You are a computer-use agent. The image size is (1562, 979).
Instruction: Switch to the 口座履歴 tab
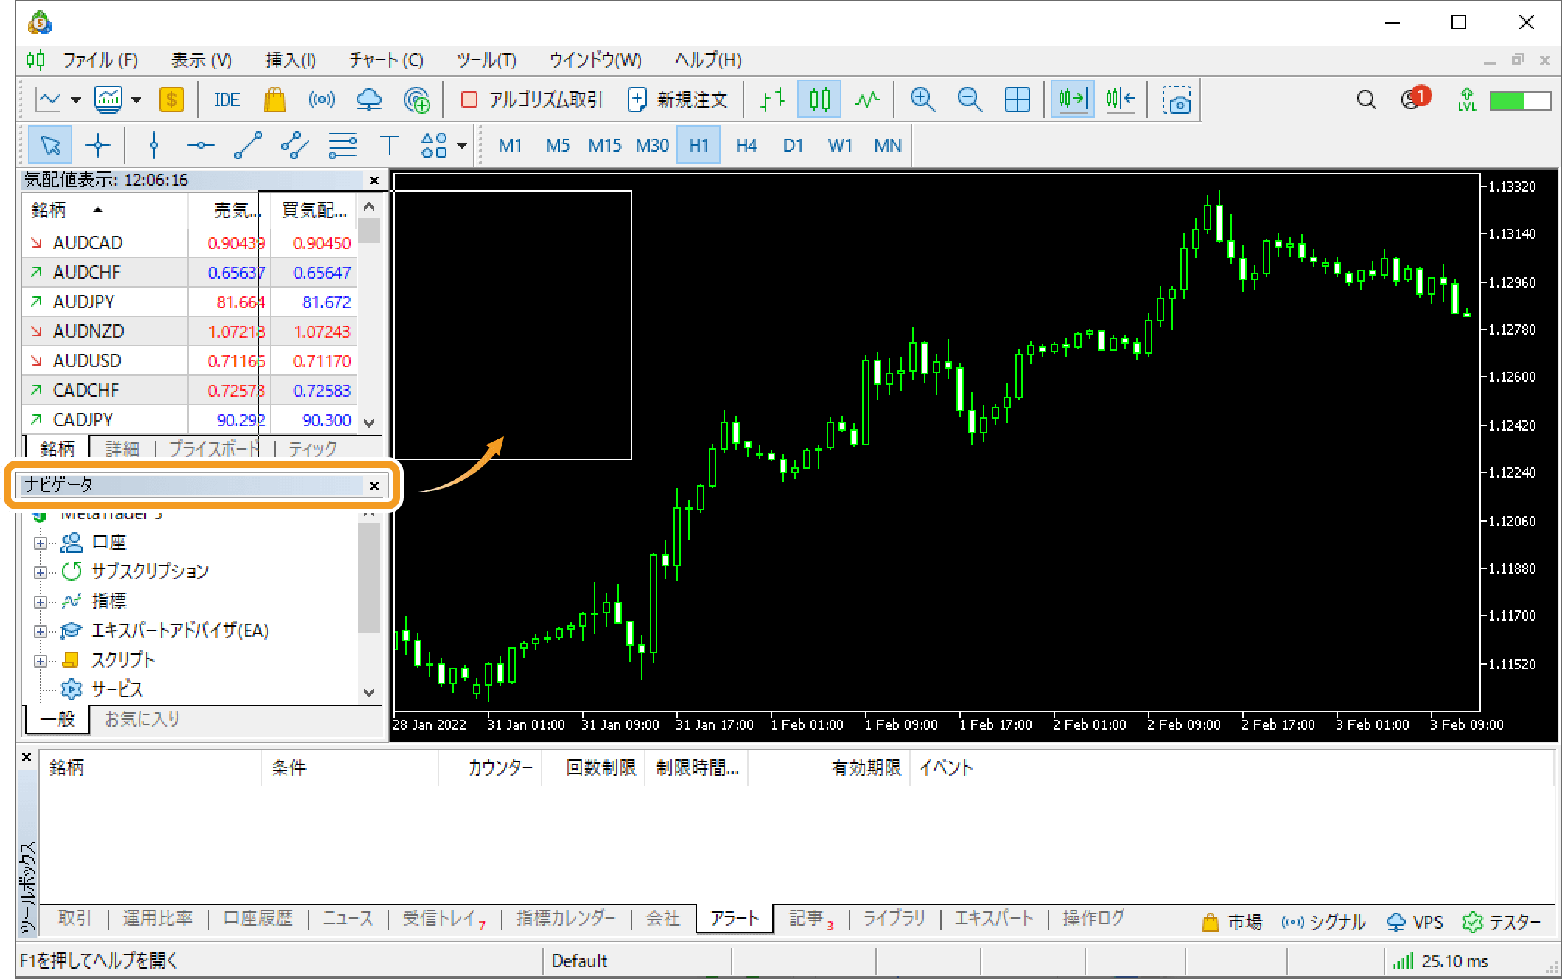[x=258, y=919]
